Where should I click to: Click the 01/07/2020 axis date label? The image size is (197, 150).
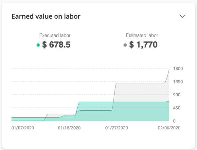click(x=23, y=128)
